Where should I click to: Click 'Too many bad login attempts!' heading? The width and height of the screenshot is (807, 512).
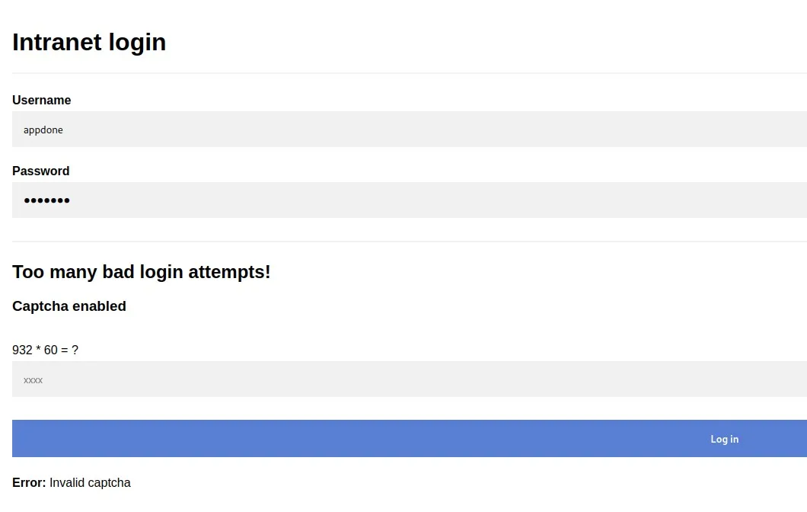142,272
